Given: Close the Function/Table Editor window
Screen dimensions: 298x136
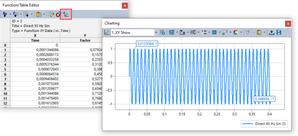Looking at the screenshot, I should pos(125,6).
